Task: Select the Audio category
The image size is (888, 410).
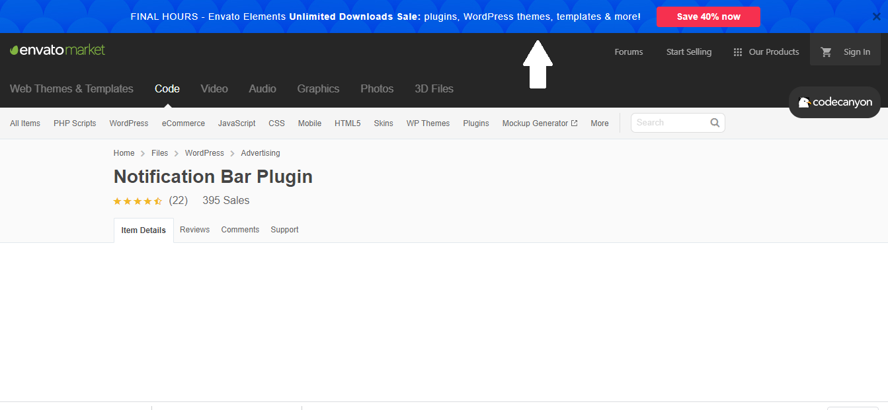Action: tap(262, 88)
